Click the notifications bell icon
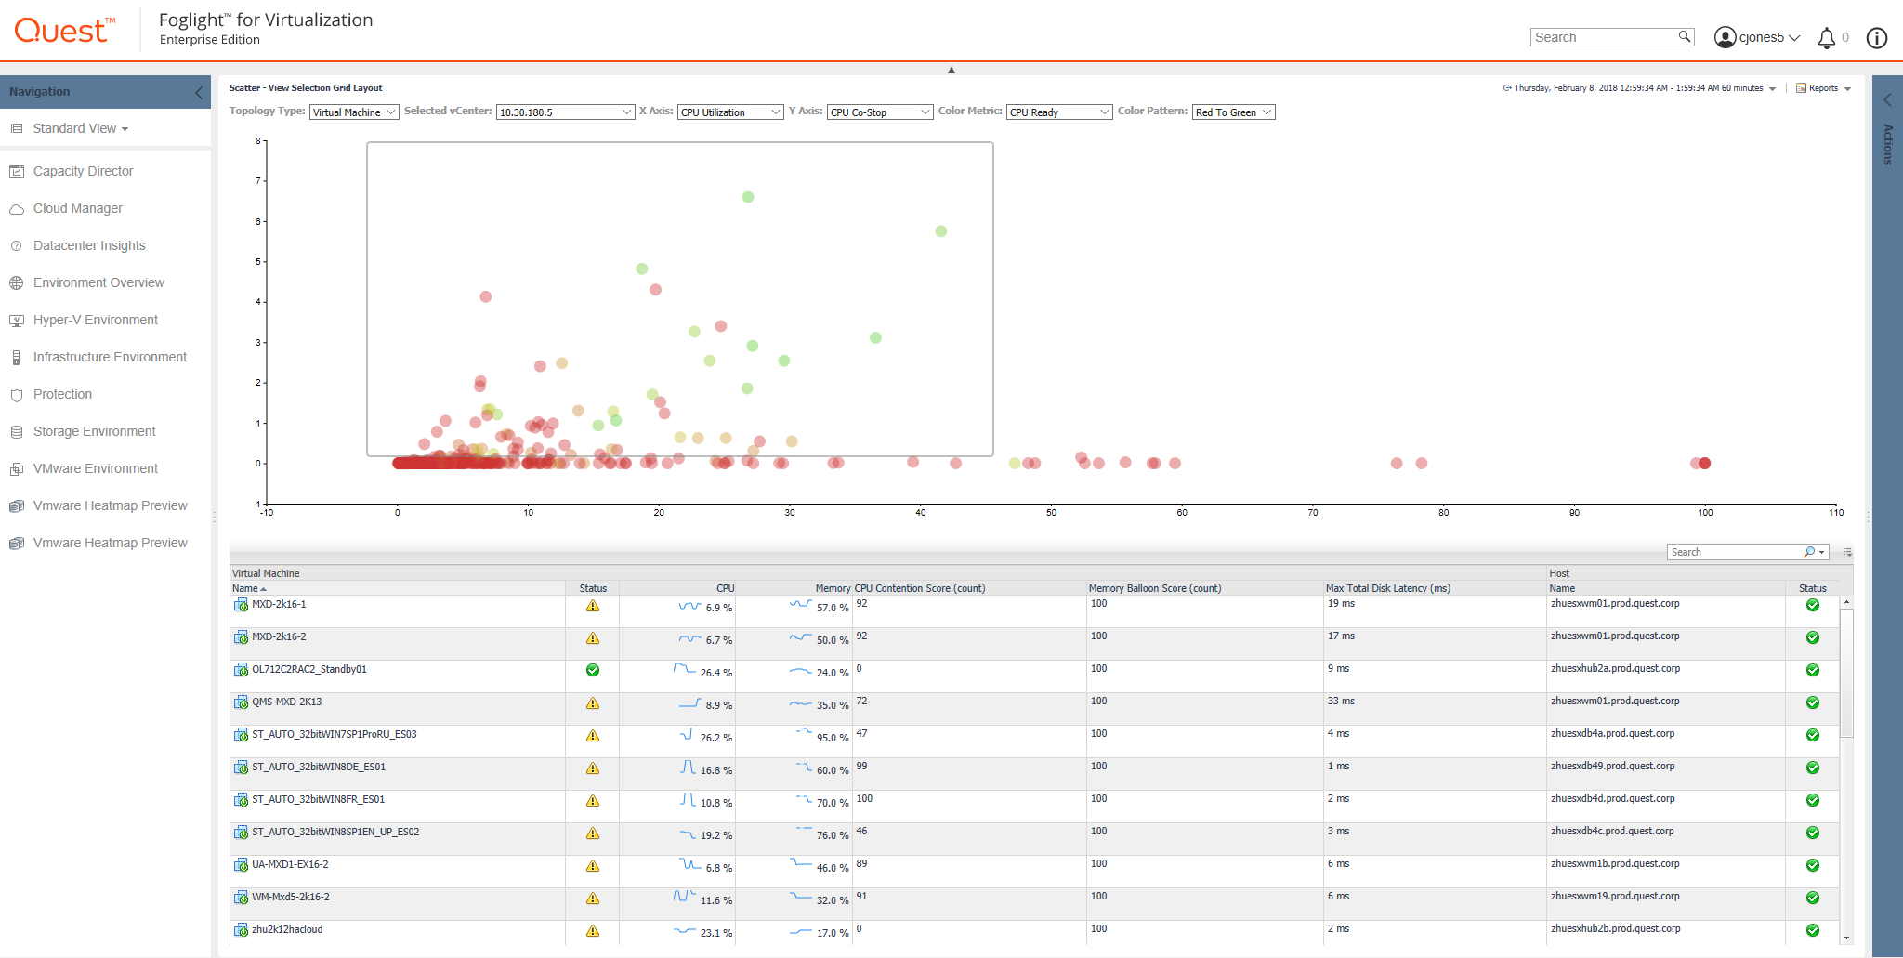The height and width of the screenshot is (958, 1903). 1826,38
